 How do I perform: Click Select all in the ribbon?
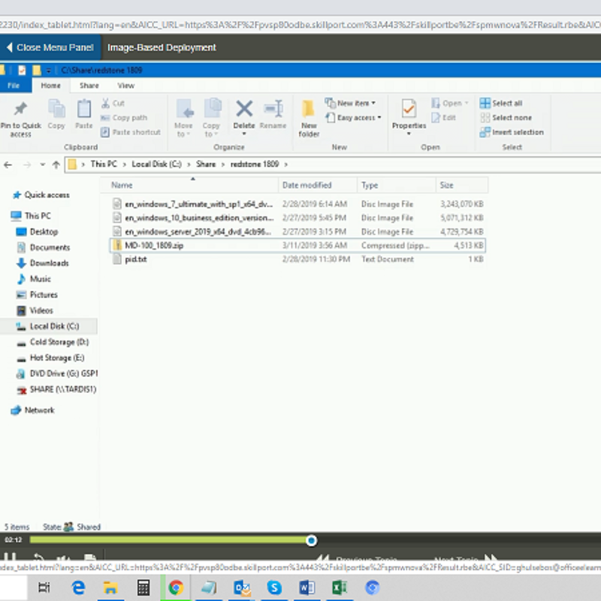pyautogui.click(x=501, y=103)
